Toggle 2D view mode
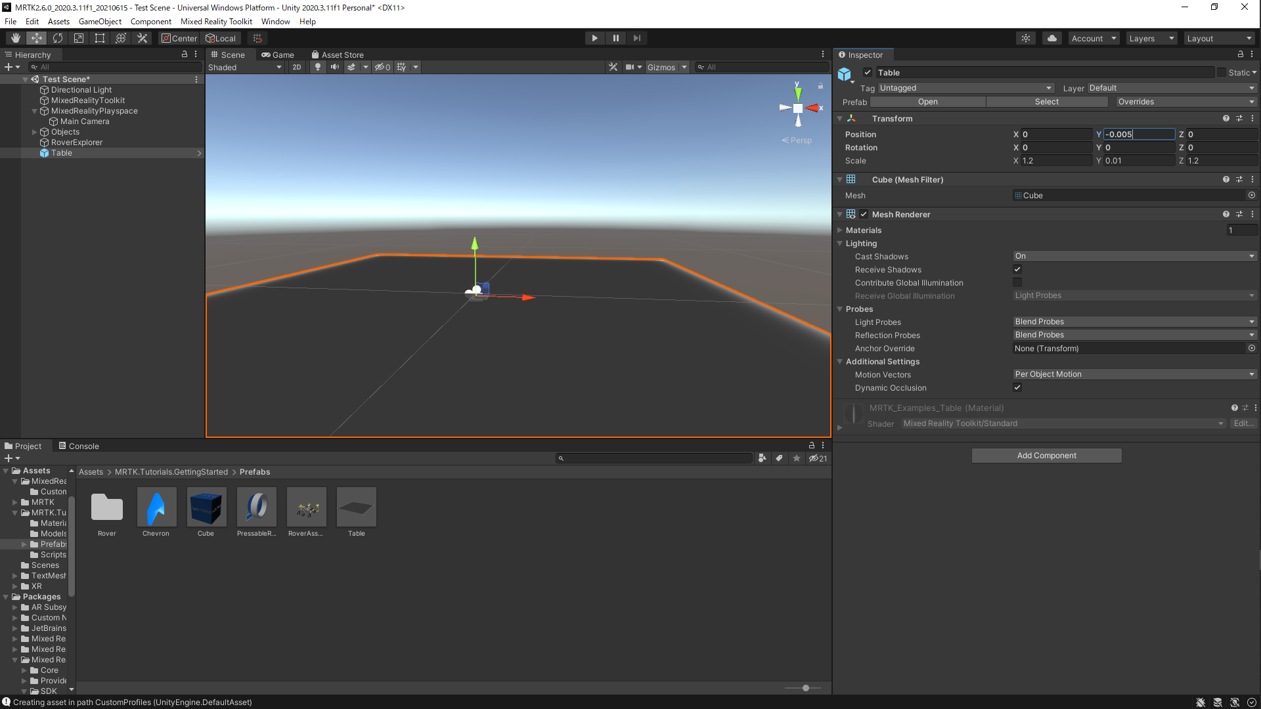1261x709 pixels. coord(297,67)
